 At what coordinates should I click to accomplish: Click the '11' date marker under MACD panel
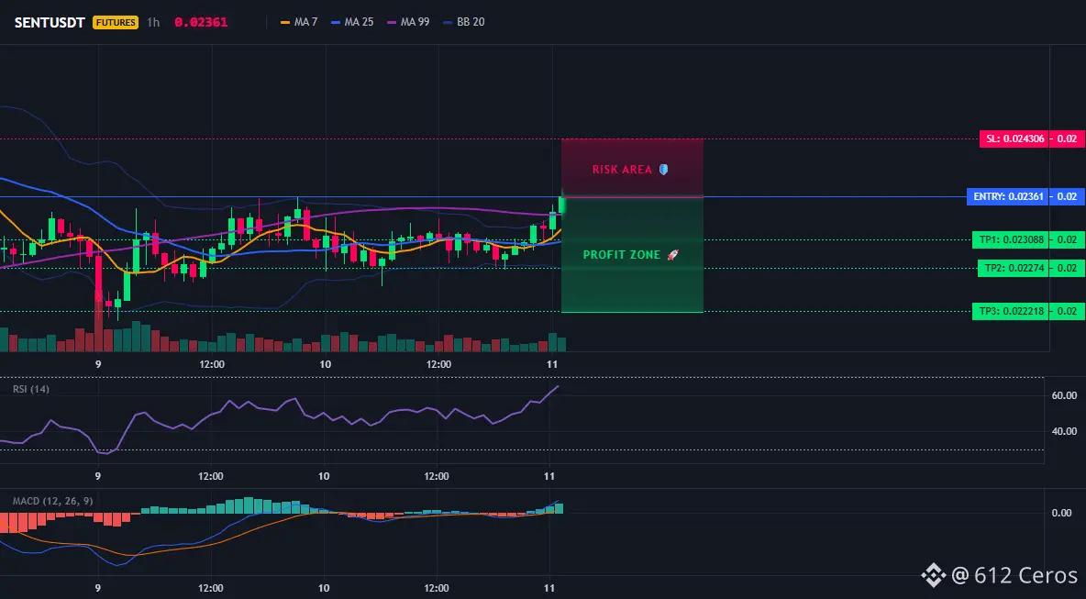pyautogui.click(x=549, y=588)
